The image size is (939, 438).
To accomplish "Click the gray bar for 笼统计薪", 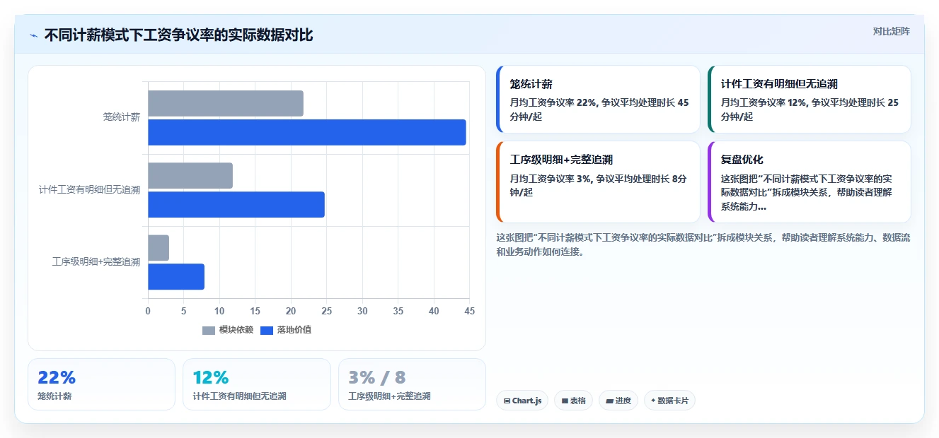I will (226, 104).
